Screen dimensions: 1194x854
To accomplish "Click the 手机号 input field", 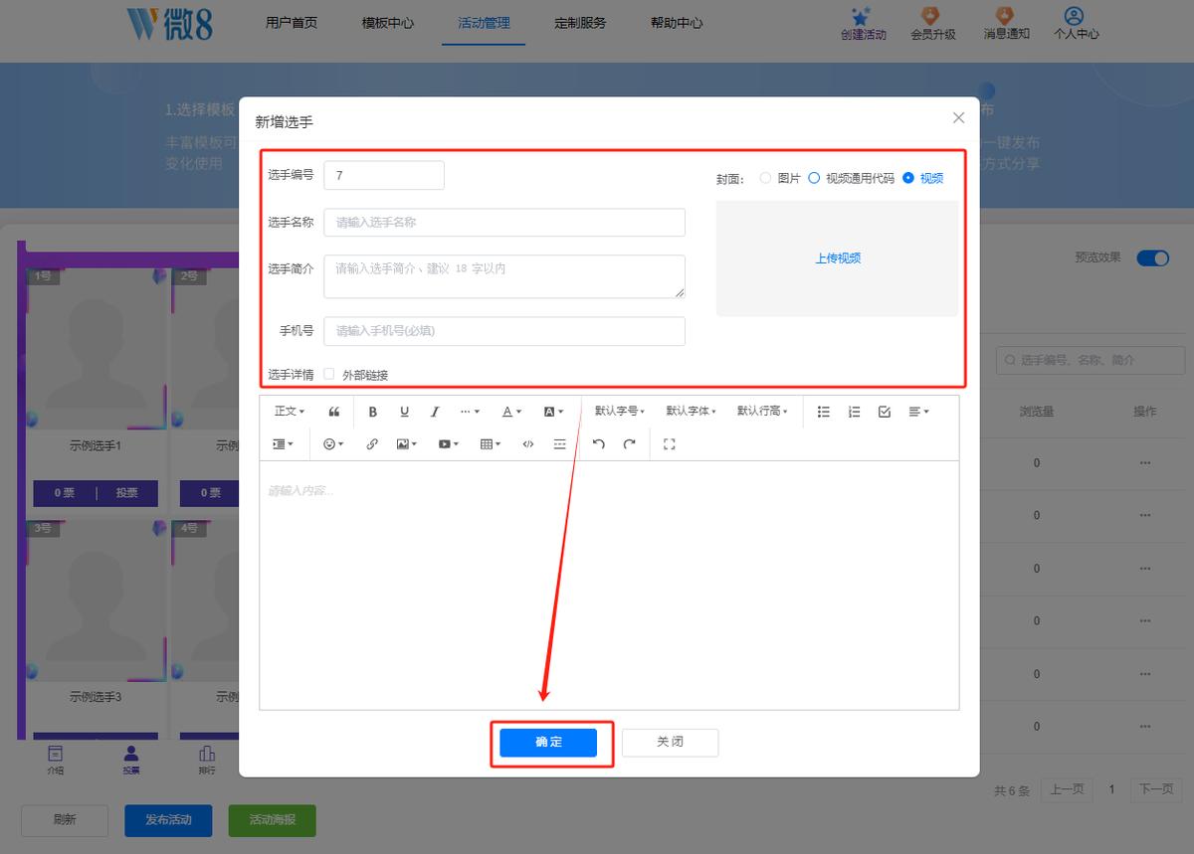I will (504, 331).
